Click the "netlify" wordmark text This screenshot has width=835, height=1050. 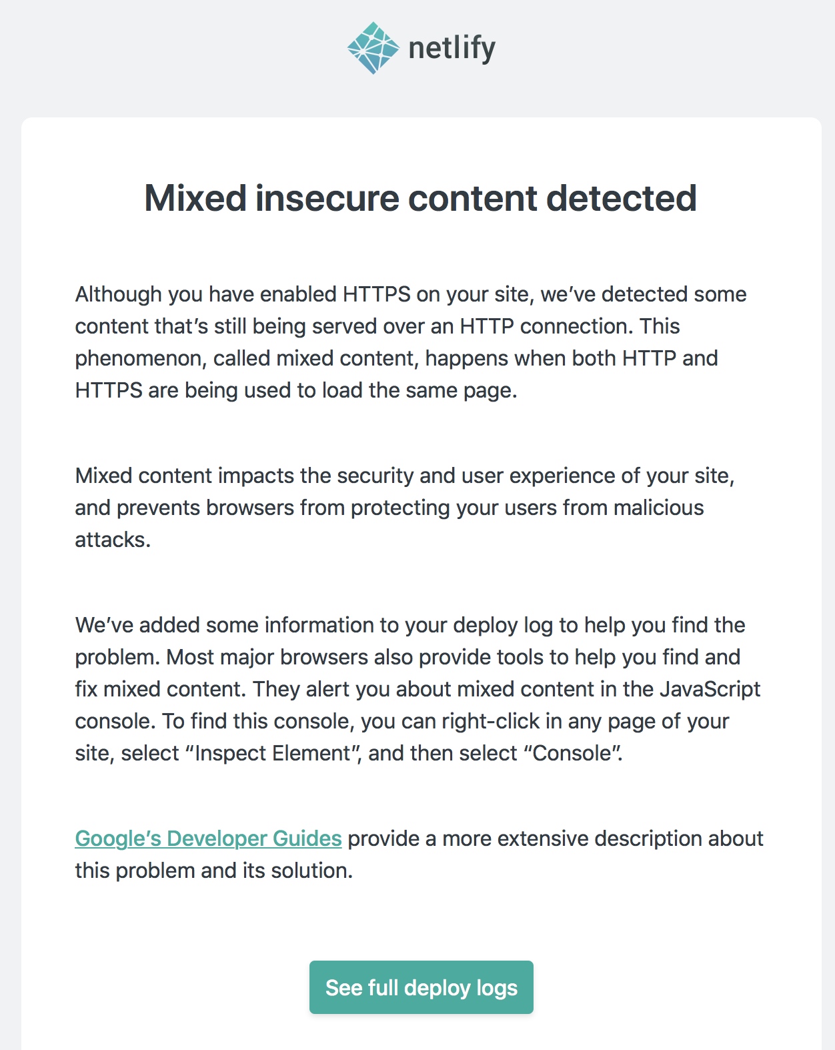(x=452, y=48)
